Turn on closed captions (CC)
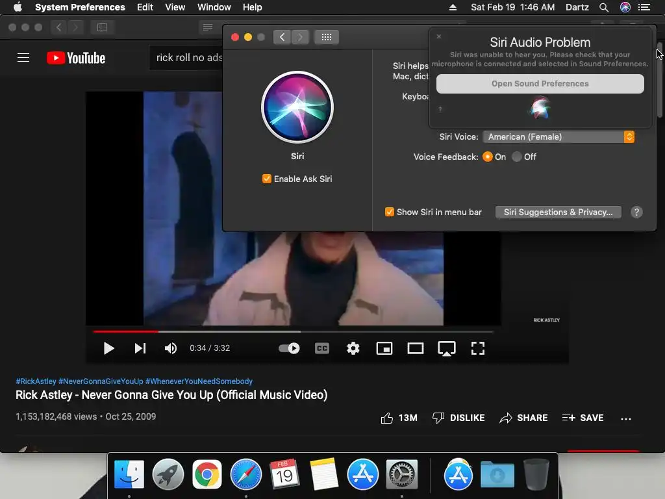Screen dimensions: 665x499 coord(322,348)
